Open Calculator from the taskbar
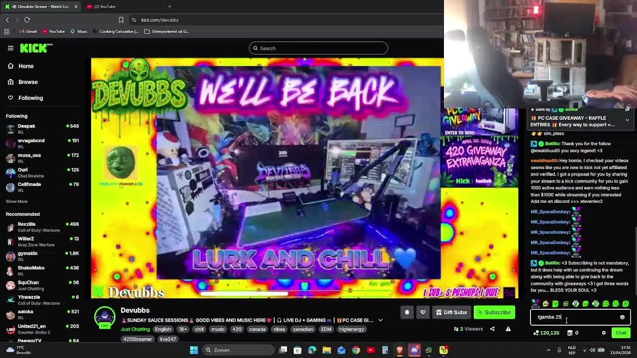 coord(385,350)
